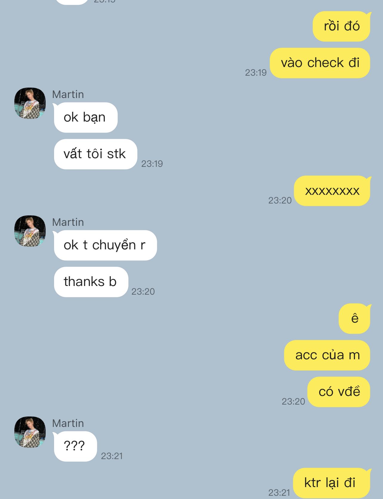Viewport: 383px width, 499px height.
Task: Tap Martin's avatar beside 'ok t chuyển r'
Action: point(30,231)
